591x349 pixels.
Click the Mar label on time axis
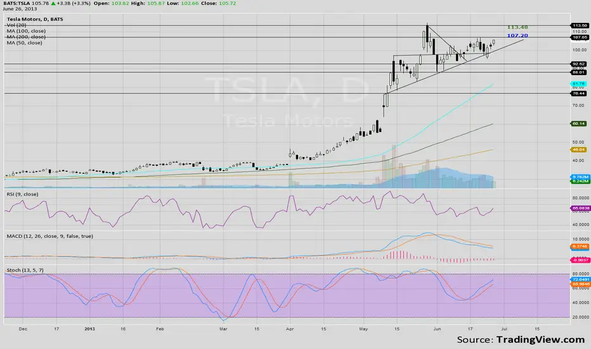coord(223,329)
